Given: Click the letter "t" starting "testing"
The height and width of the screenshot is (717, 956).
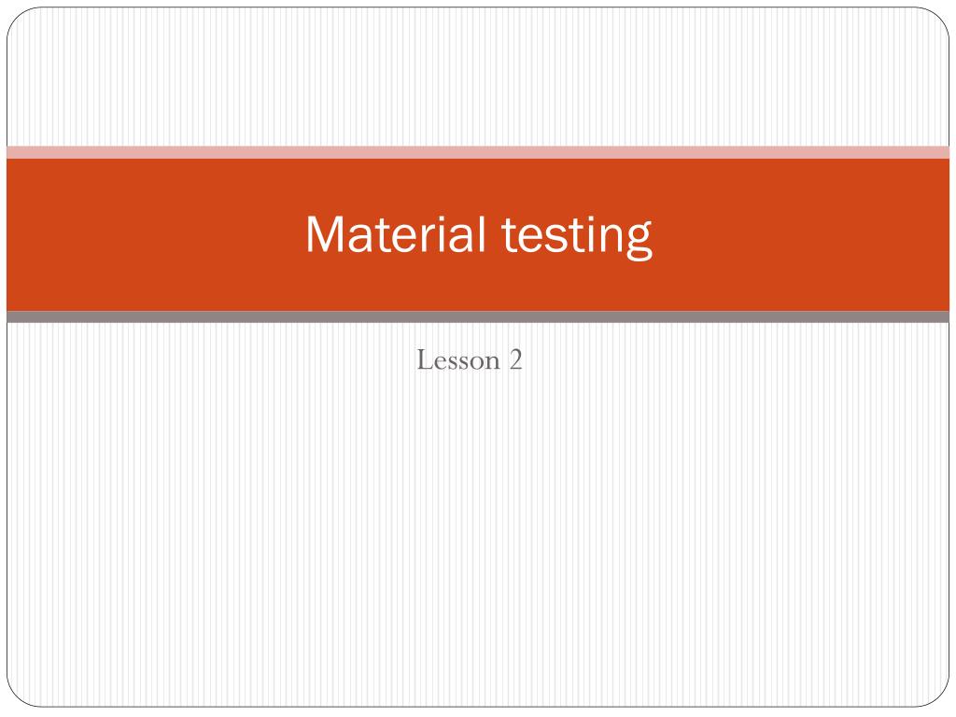Looking at the screenshot, I should [x=509, y=235].
